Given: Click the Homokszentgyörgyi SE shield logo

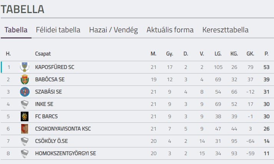Looking at the screenshot, I should pos(25,154).
